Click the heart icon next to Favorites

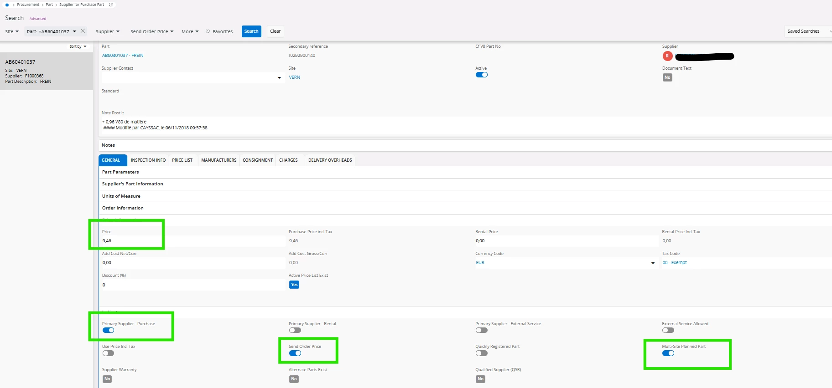click(208, 31)
